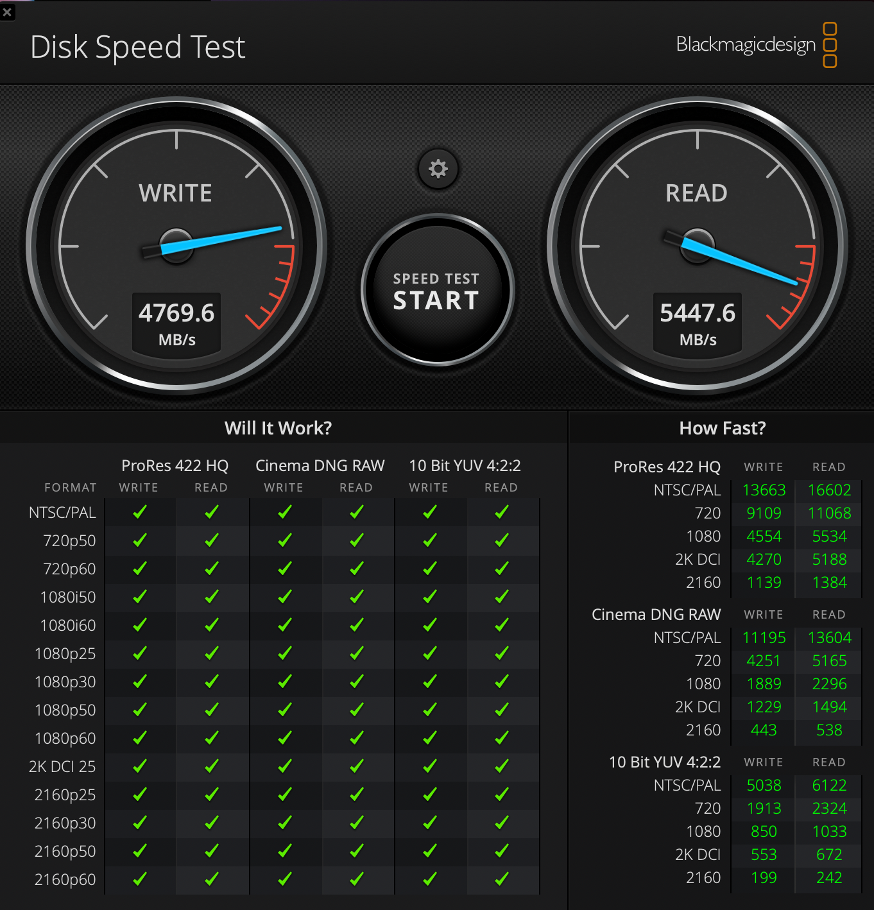Click ProRes 720 write value 9109
874x910 pixels.
coord(764,513)
